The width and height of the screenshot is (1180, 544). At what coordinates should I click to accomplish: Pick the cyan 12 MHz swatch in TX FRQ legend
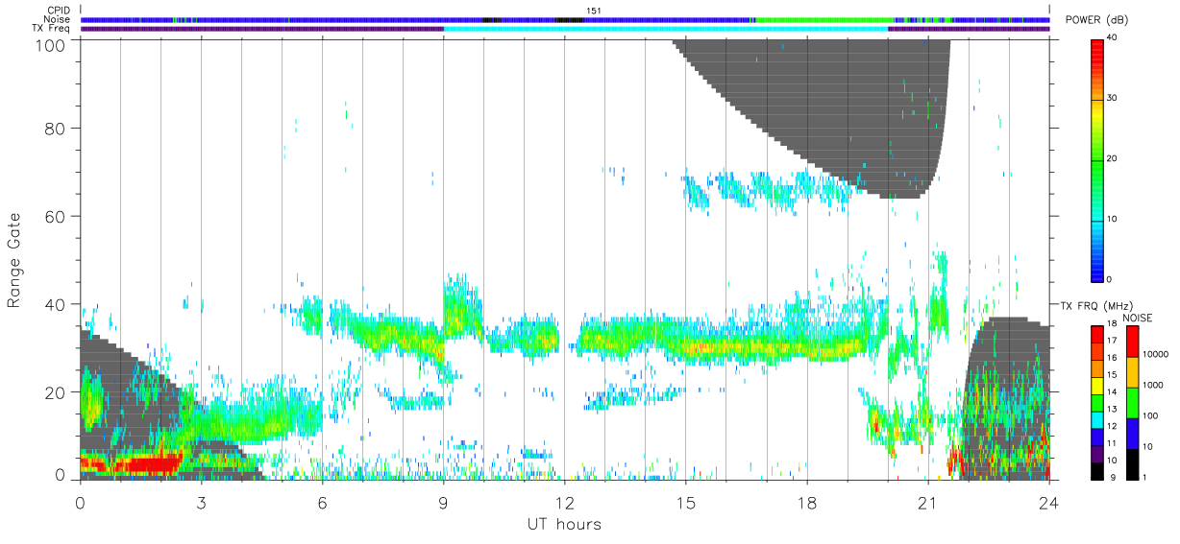pyautogui.click(x=1098, y=420)
